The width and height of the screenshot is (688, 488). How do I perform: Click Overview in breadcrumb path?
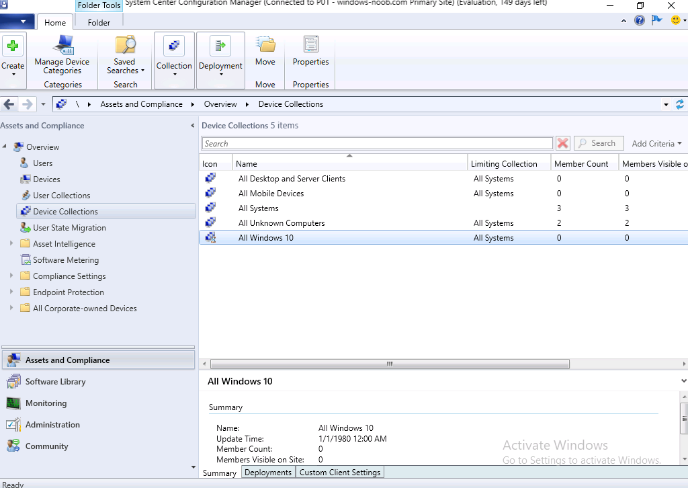point(220,104)
